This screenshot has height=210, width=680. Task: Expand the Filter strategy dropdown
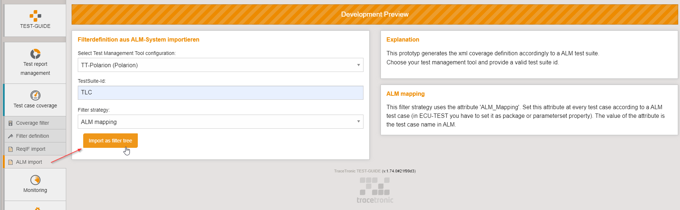click(x=220, y=122)
